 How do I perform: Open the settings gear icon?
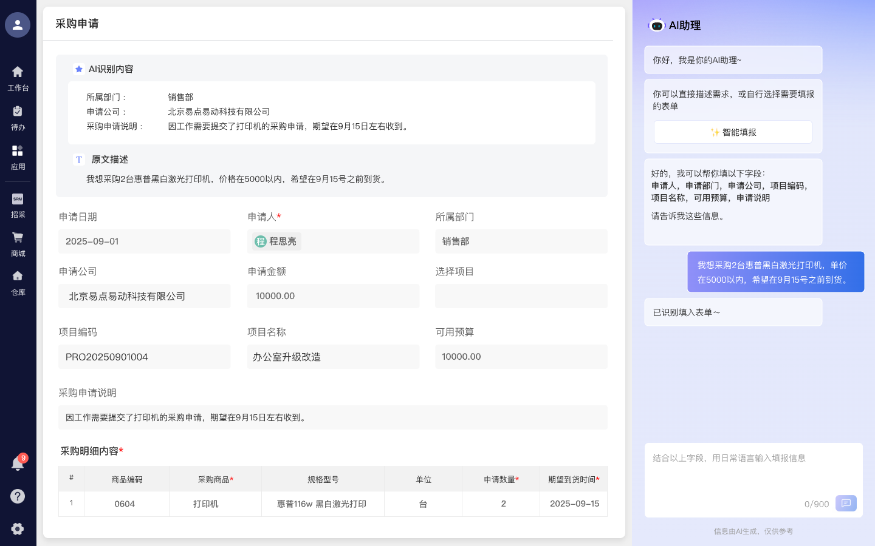pyautogui.click(x=18, y=529)
